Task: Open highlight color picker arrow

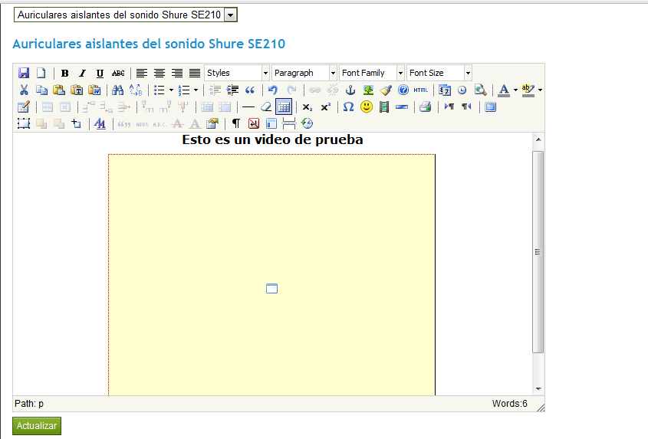Action: [x=540, y=90]
